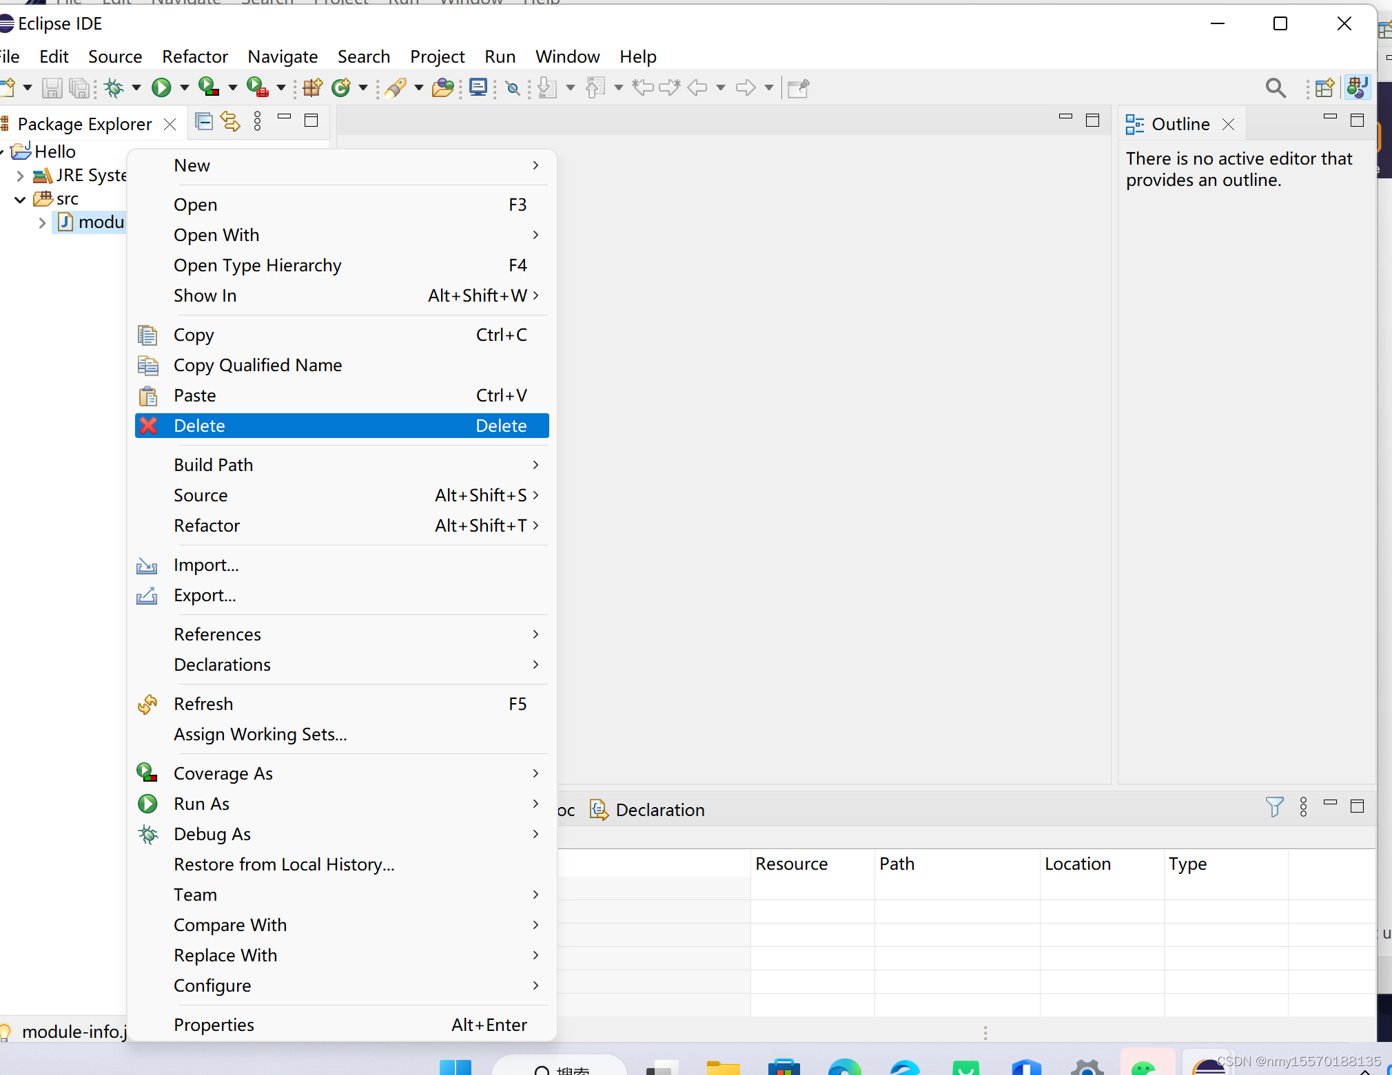The image size is (1392, 1075).
Task: Click the Coverage launch toolbar icon
Action: pyautogui.click(x=208, y=87)
